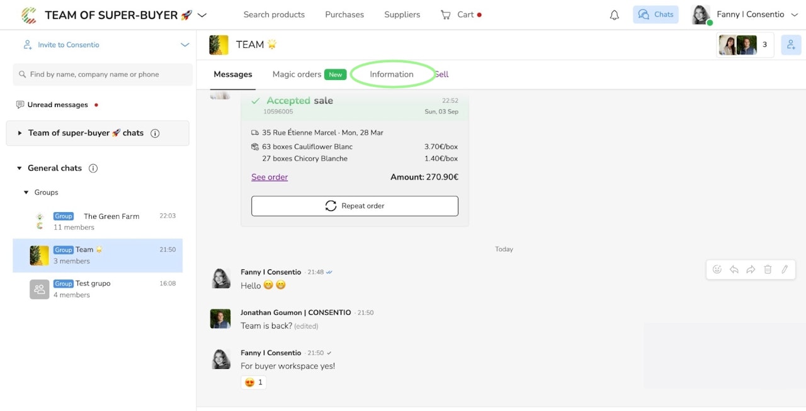Click the reply arrow icon in message toolbar
This screenshot has height=411, width=806.
tap(734, 269)
